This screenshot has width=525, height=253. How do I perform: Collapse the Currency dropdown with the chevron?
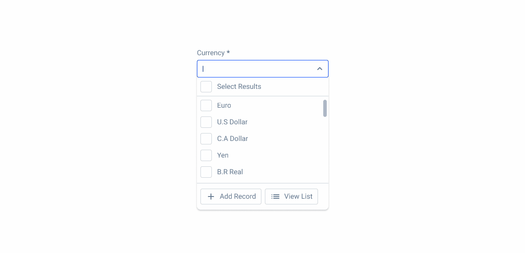320,69
